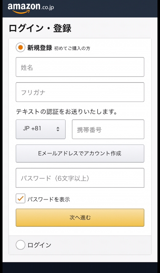
Task: Click the yellow 次へ進む button
Action: click(x=80, y=218)
